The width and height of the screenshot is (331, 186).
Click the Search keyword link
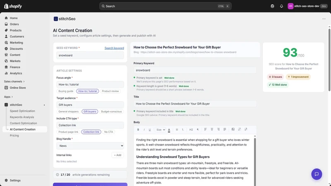click(x=114, y=48)
